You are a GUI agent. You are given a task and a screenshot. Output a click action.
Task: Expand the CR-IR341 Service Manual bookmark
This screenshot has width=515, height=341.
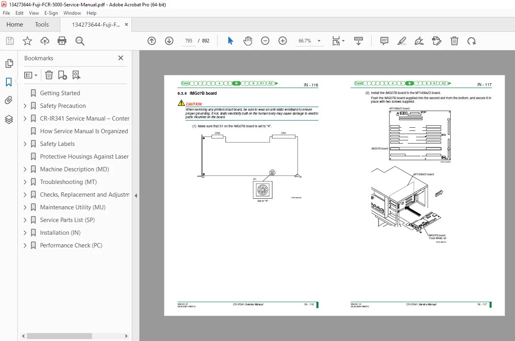tap(25, 119)
